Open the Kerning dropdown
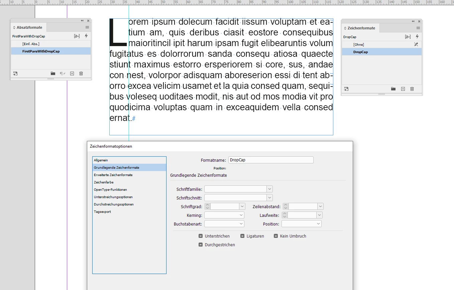454x290 pixels. (x=224, y=215)
